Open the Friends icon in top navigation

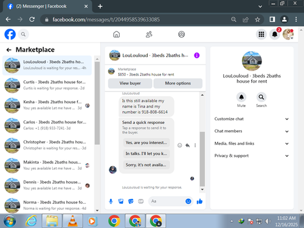click(149, 34)
